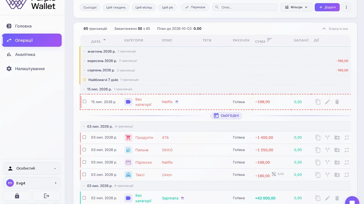Click the Сьогодні marker badge

click(226, 116)
